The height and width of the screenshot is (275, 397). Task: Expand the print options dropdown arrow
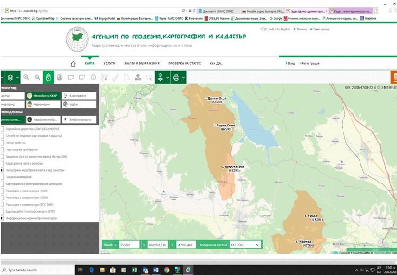(183, 78)
